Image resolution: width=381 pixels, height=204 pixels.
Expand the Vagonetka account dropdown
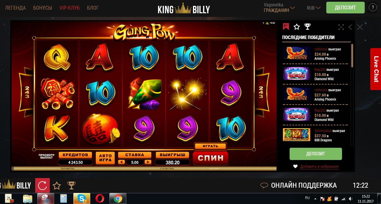[x=280, y=8]
